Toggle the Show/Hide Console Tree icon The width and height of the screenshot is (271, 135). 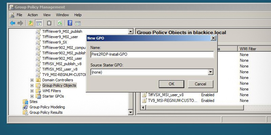click(39, 23)
